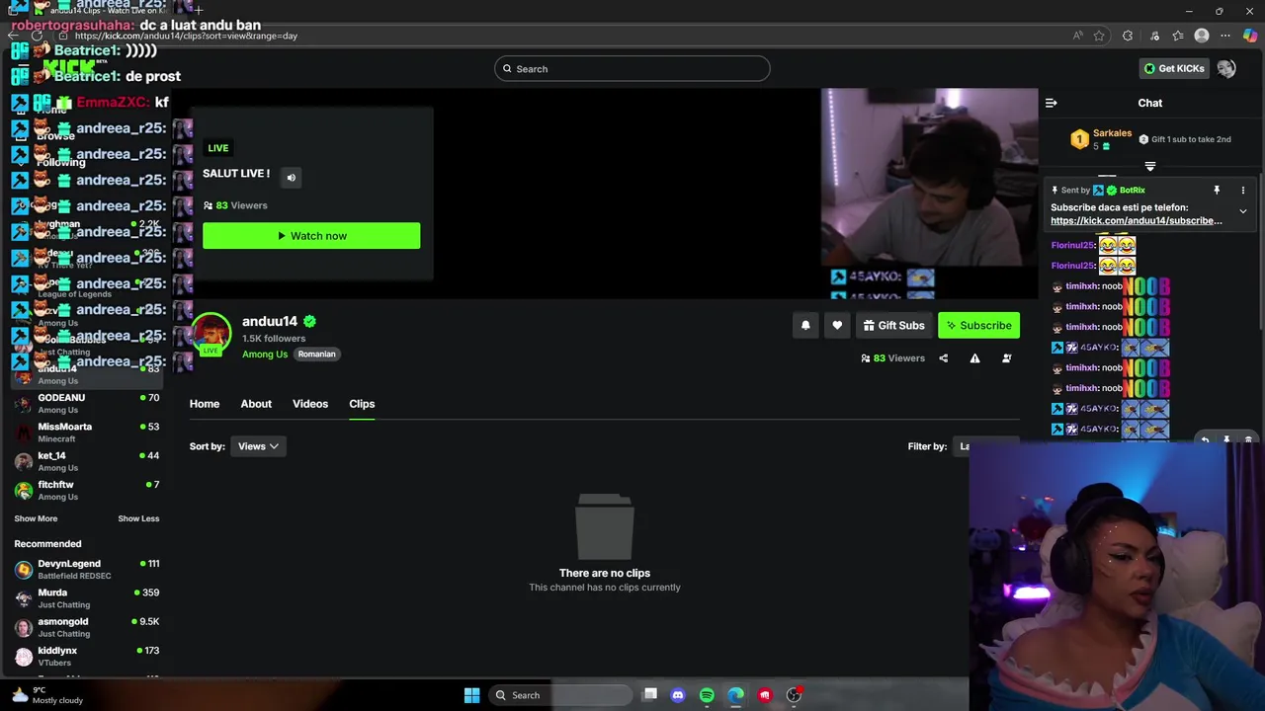This screenshot has height=711, width=1265.
Task: Open Discord from taskbar
Action: [x=678, y=695]
